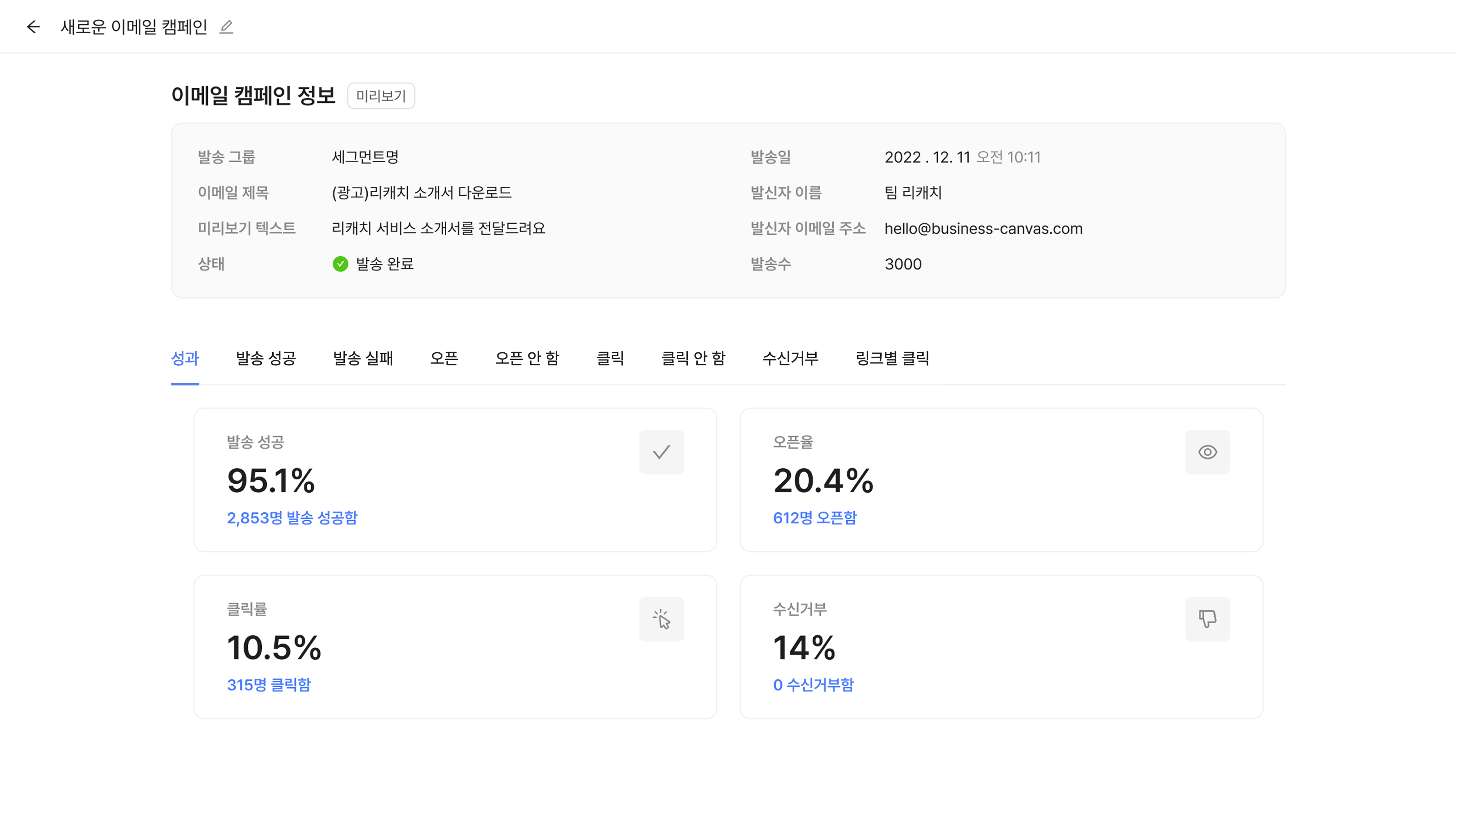This screenshot has height=814, width=1457.
Task: Select the 클릭 안 함 tab
Action: 693,358
